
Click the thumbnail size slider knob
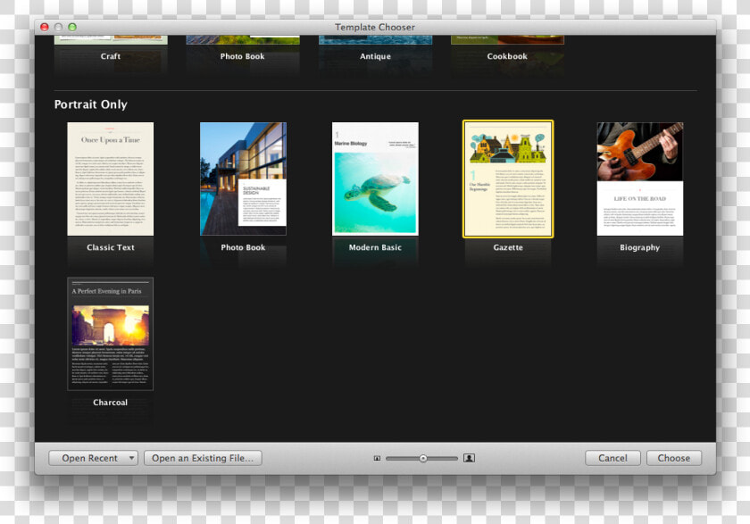(423, 459)
